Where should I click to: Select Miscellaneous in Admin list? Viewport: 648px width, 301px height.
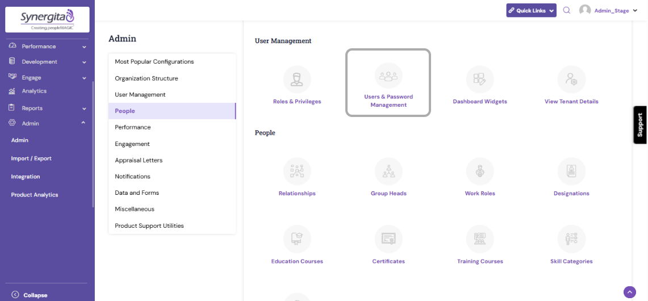pos(172,209)
